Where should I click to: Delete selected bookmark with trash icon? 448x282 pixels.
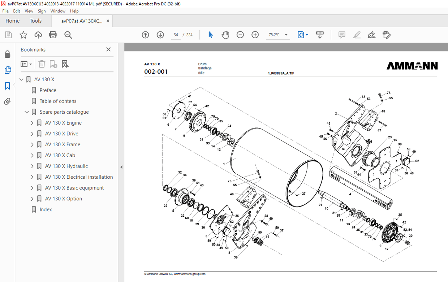(42, 64)
